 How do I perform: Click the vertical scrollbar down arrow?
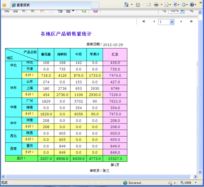200,172
